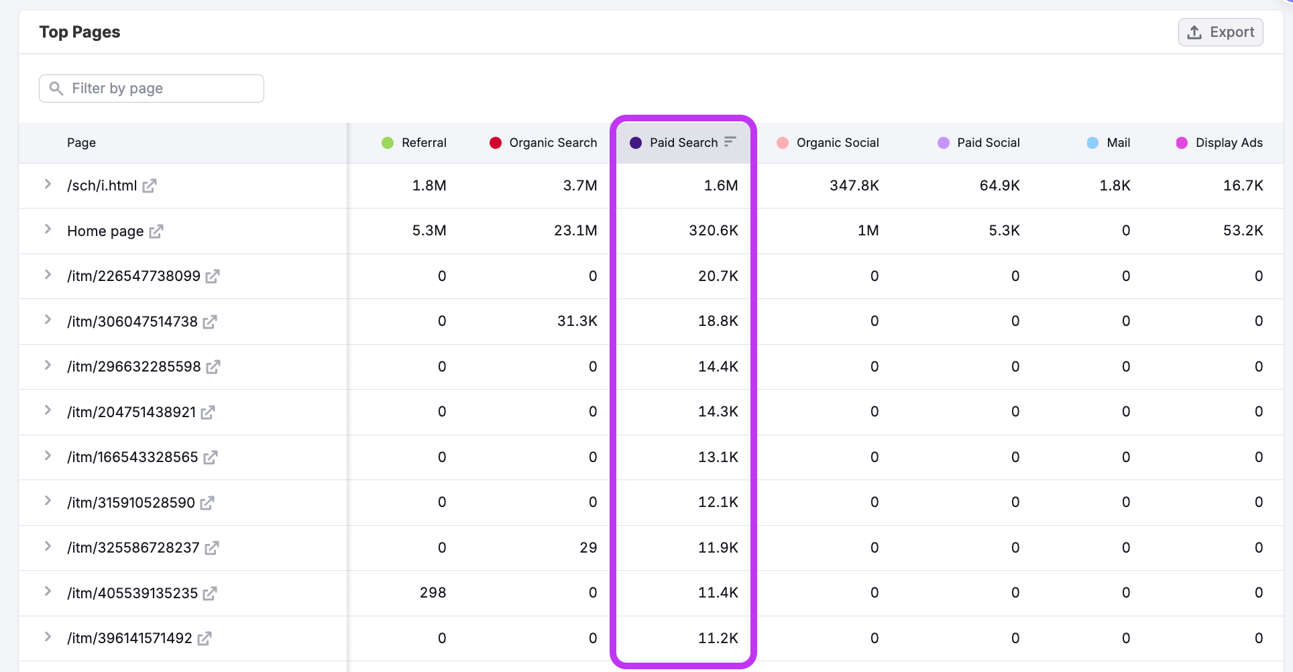Click the sort icon on Paid Search column
Viewport: 1293px width, 672px height.
pyautogui.click(x=730, y=142)
